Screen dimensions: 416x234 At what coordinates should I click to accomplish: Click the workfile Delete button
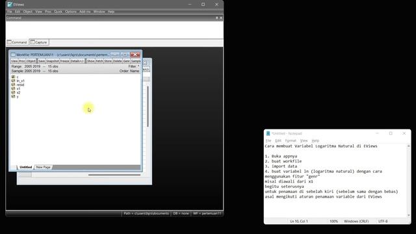pyautogui.click(x=117, y=61)
